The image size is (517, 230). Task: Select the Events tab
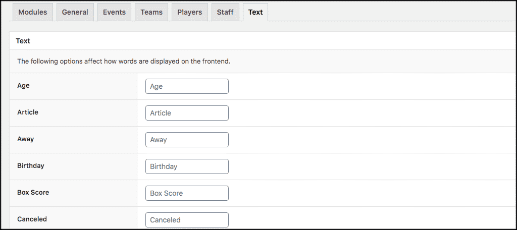tap(114, 12)
